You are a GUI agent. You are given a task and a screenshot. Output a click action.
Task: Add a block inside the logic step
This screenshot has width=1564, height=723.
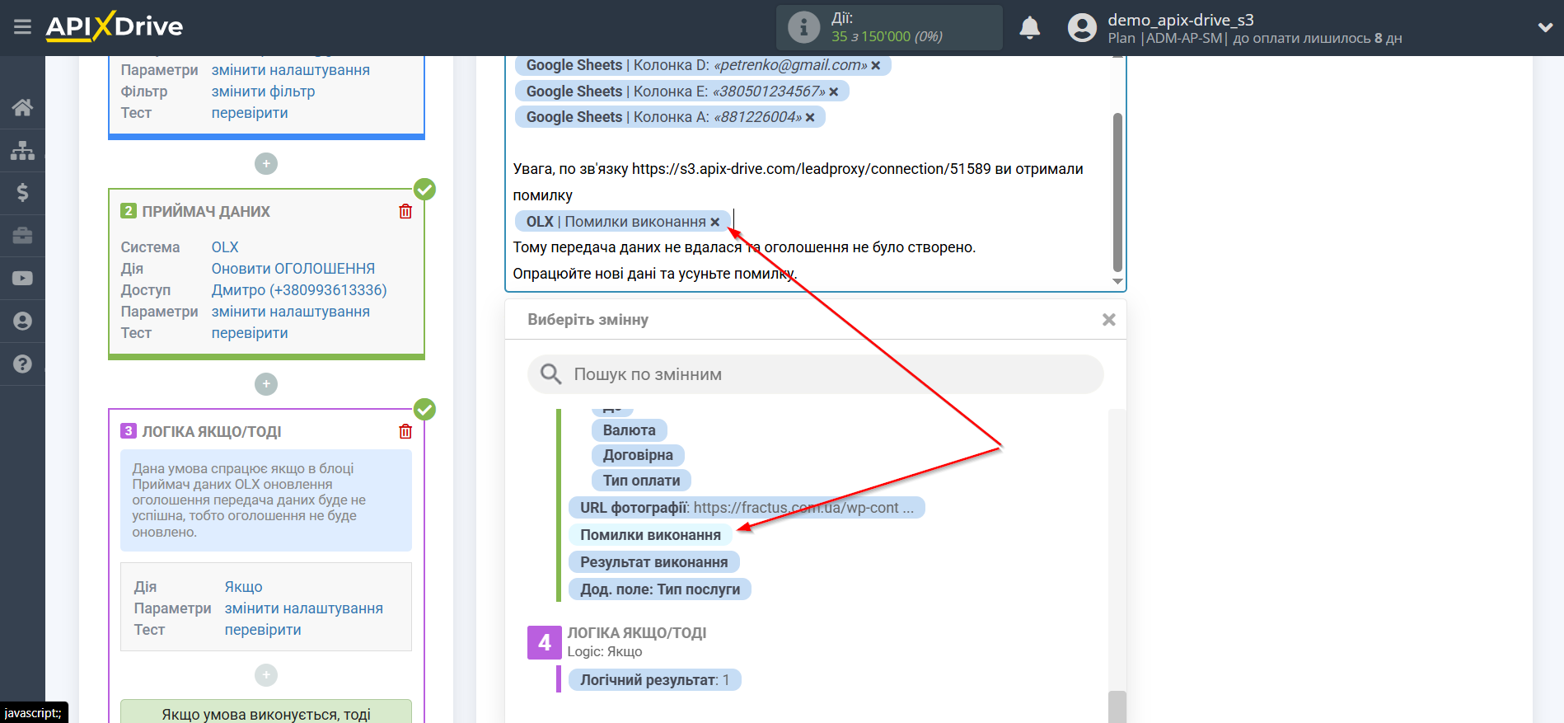pyautogui.click(x=266, y=675)
